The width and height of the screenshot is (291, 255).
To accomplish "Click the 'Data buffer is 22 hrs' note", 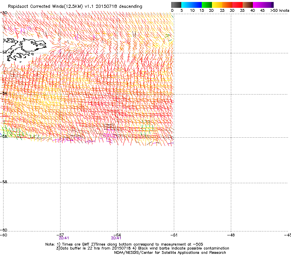I will coord(94,248).
